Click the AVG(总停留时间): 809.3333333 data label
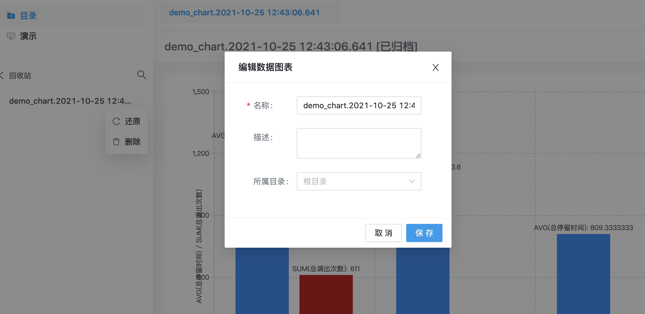 [583, 228]
